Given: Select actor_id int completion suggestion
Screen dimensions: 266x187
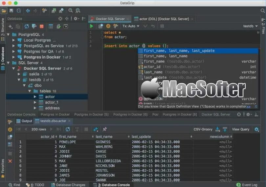Looking at the screenshot, I should click(x=198, y=67).
